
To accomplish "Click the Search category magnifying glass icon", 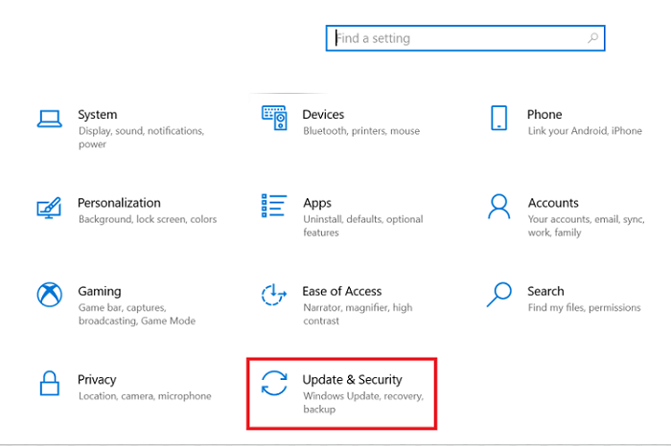I will [498, 294].
